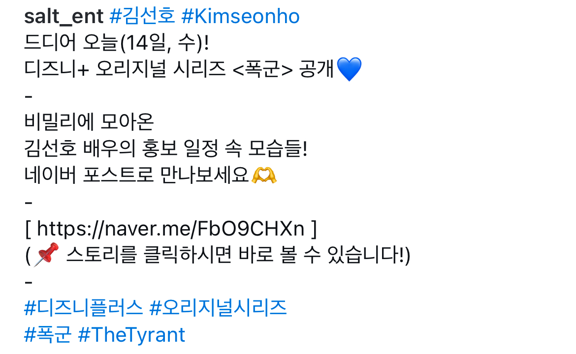Click the red pushpin emoji

(46, 254)
